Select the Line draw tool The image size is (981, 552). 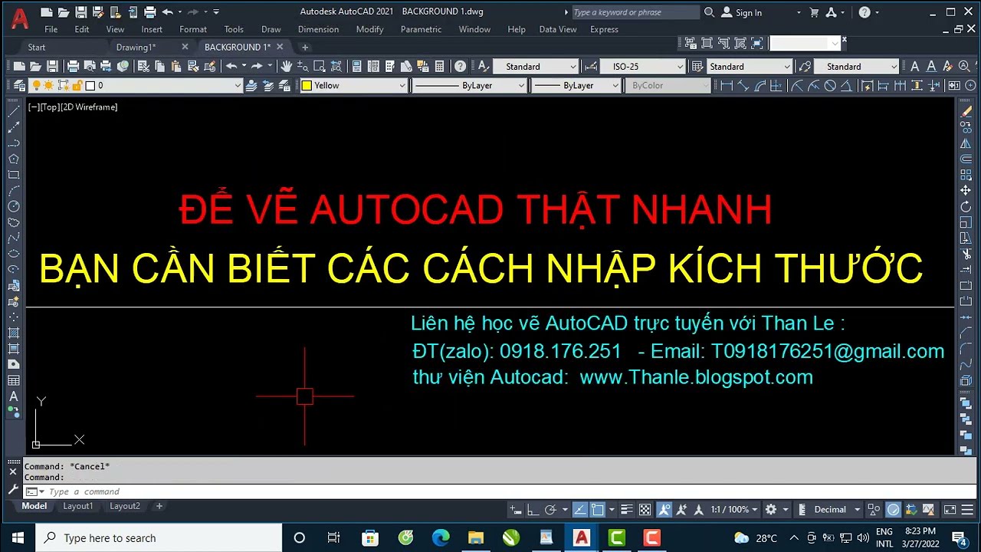[13, 112]
